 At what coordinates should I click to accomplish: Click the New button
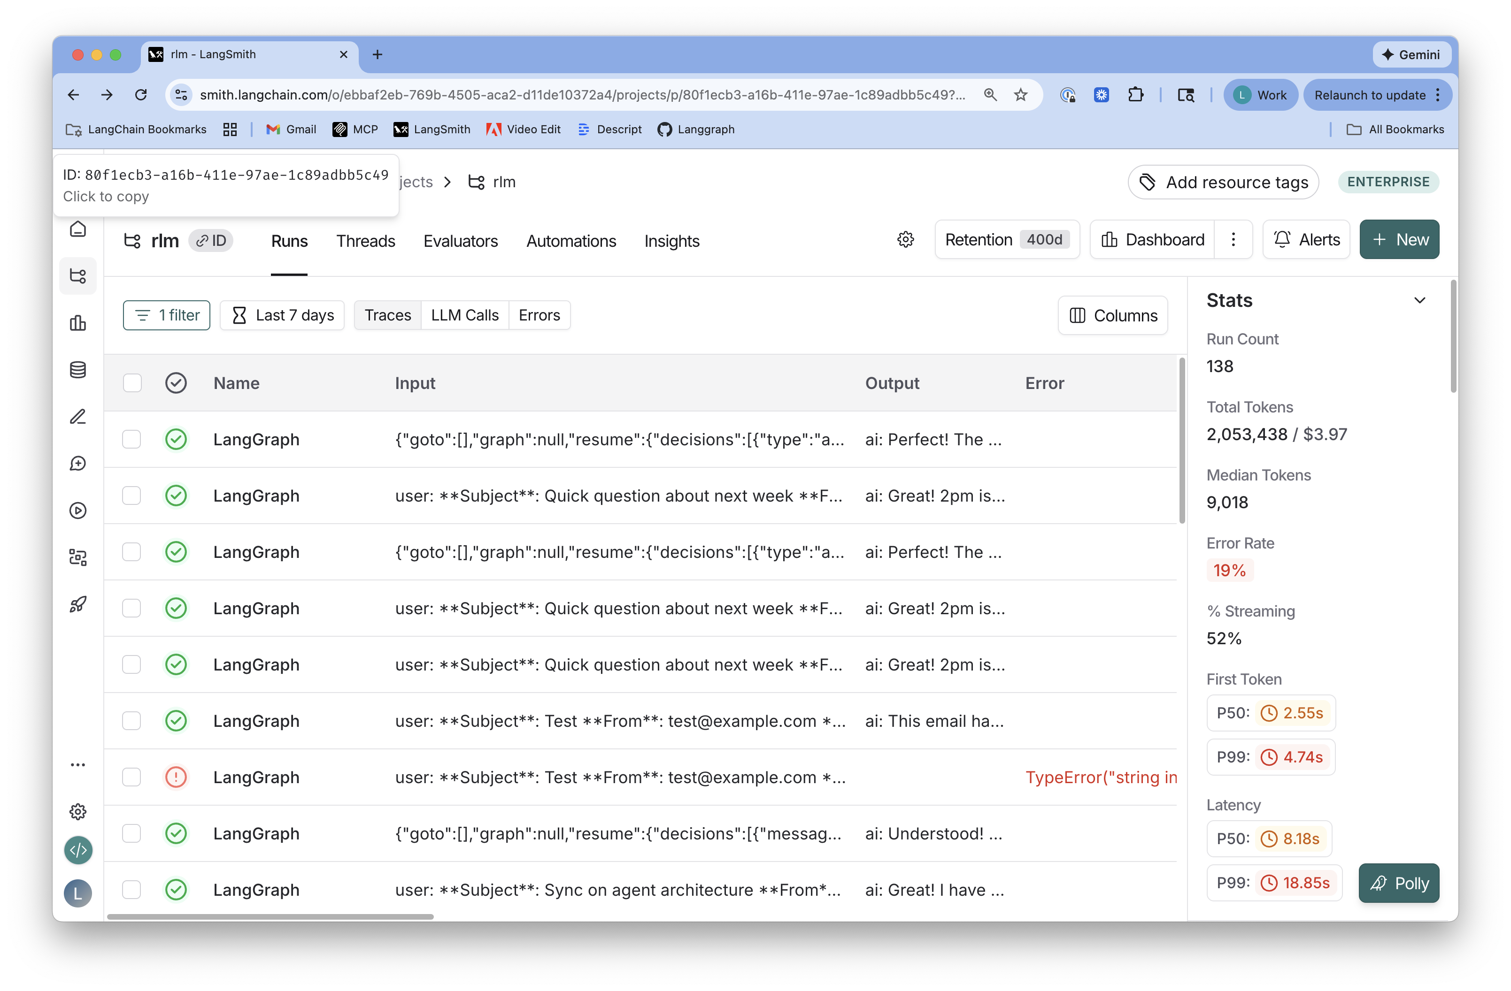(x=1399, y=239)
